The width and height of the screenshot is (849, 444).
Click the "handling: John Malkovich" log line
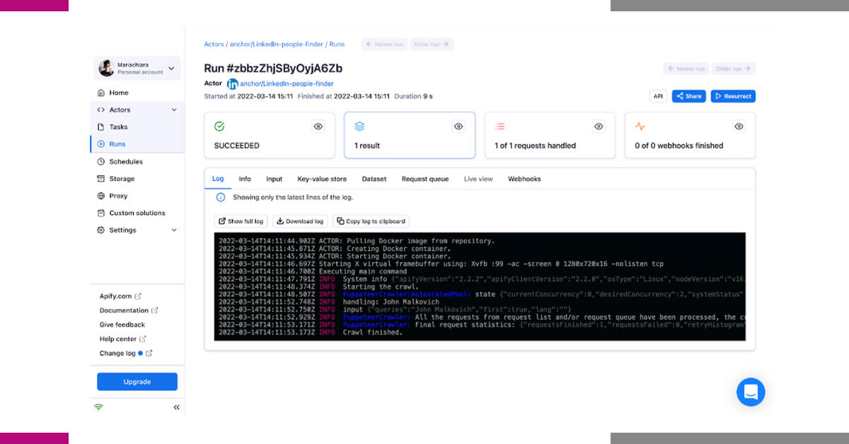click(x=391, y=302)
